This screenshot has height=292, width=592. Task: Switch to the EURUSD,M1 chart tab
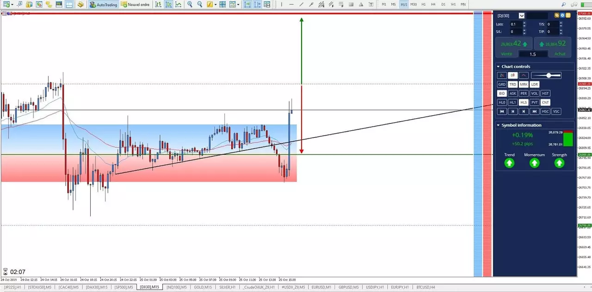[x=321, y=287]
